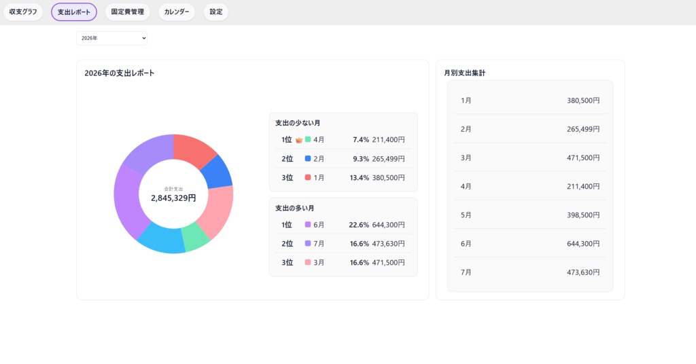Open the 収支グラフ tab
696x364 pixels.
pos(23,12)
